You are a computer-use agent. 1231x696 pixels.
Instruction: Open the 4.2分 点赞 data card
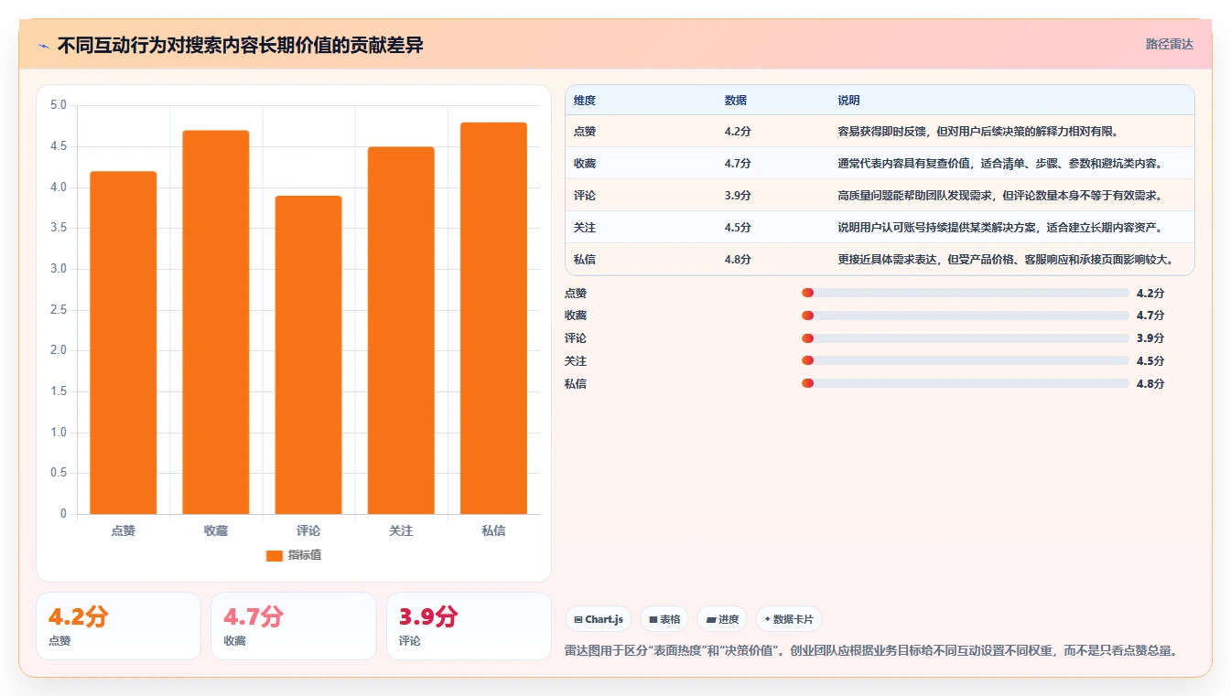click(118, 626)
